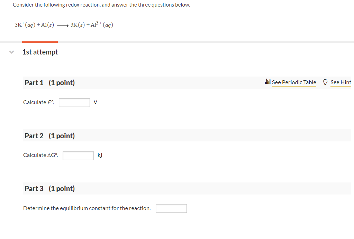Click the orange progress bar under the reaction
This screenshot has height=239, width=354.
[x=39, y=41]
